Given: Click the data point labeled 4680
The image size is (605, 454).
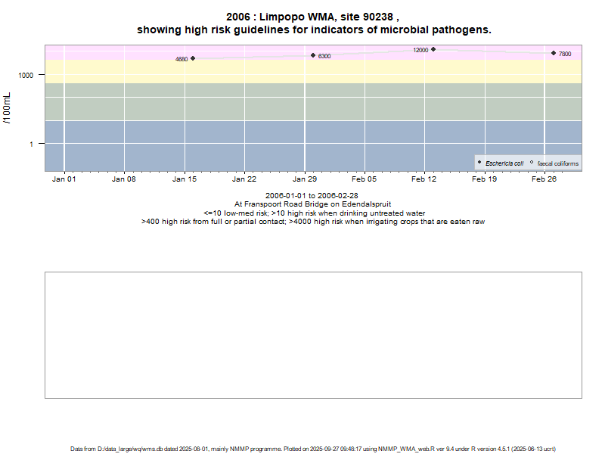Looking at the screenshot, I should [193, 58].
